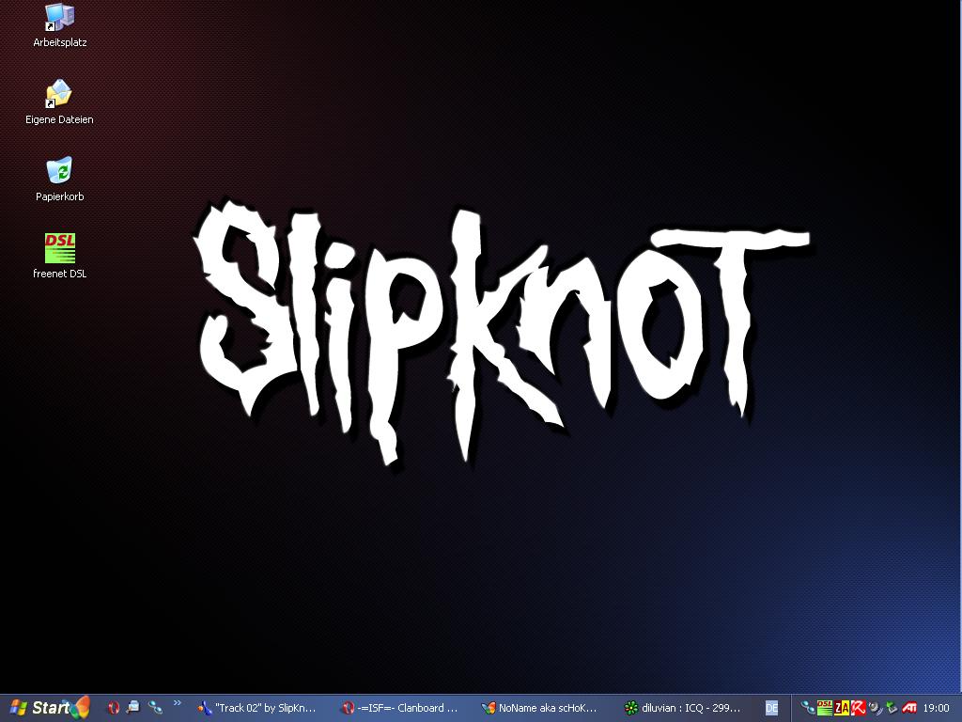The width and height of the screenshot is (962, 722).
Task: Expand the quick launch overflow chevron
Action: pos(178,703)
